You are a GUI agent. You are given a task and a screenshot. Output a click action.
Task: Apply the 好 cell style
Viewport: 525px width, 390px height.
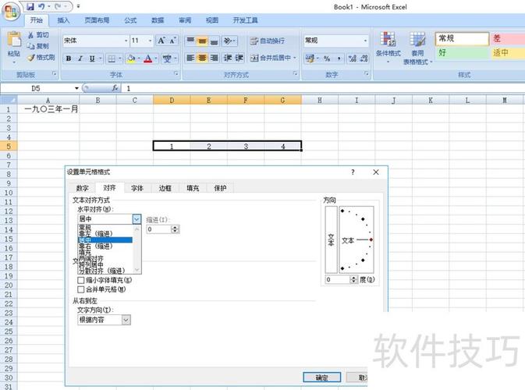pyautogui.click(x=462, y=52)
